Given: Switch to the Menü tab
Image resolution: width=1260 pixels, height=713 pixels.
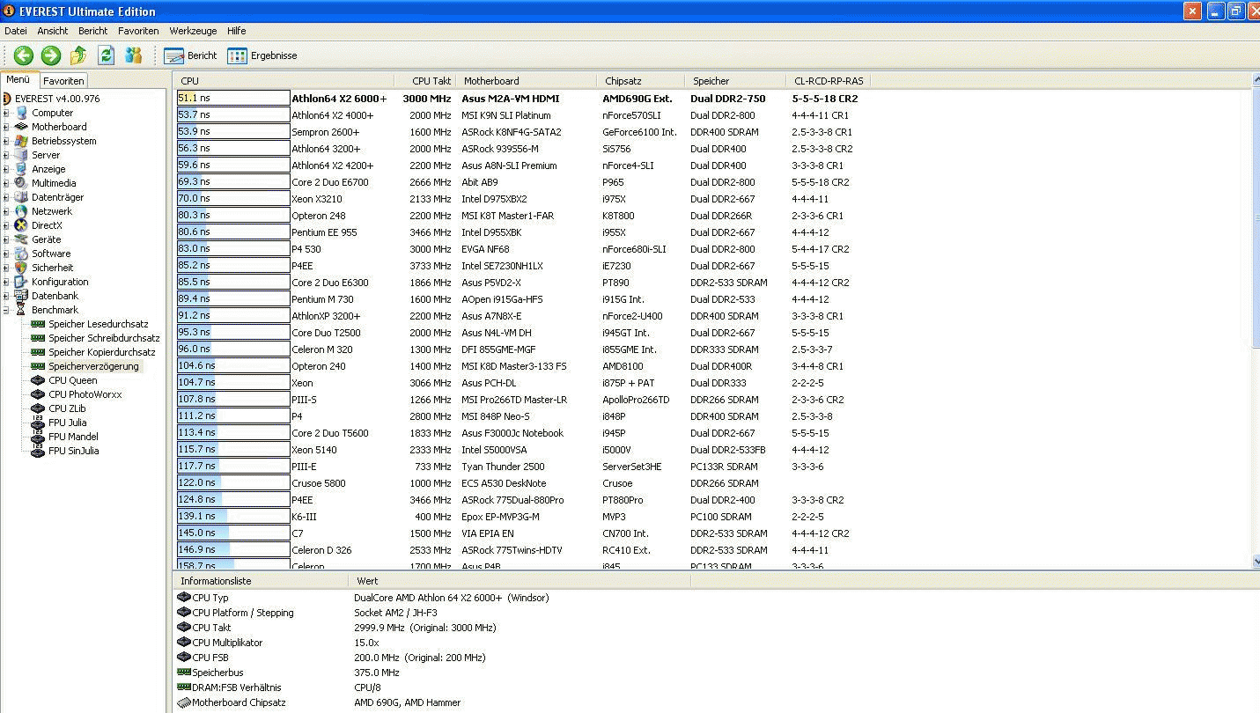Looking at the screenshot, I should pos(18,79).
